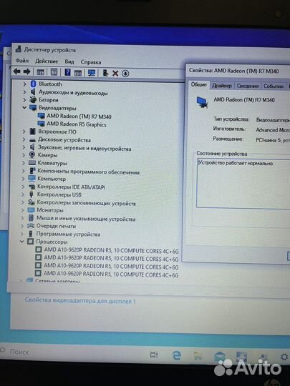Select Контроллеры IDE ATA/ATAPI item

(x=72, y=187)
